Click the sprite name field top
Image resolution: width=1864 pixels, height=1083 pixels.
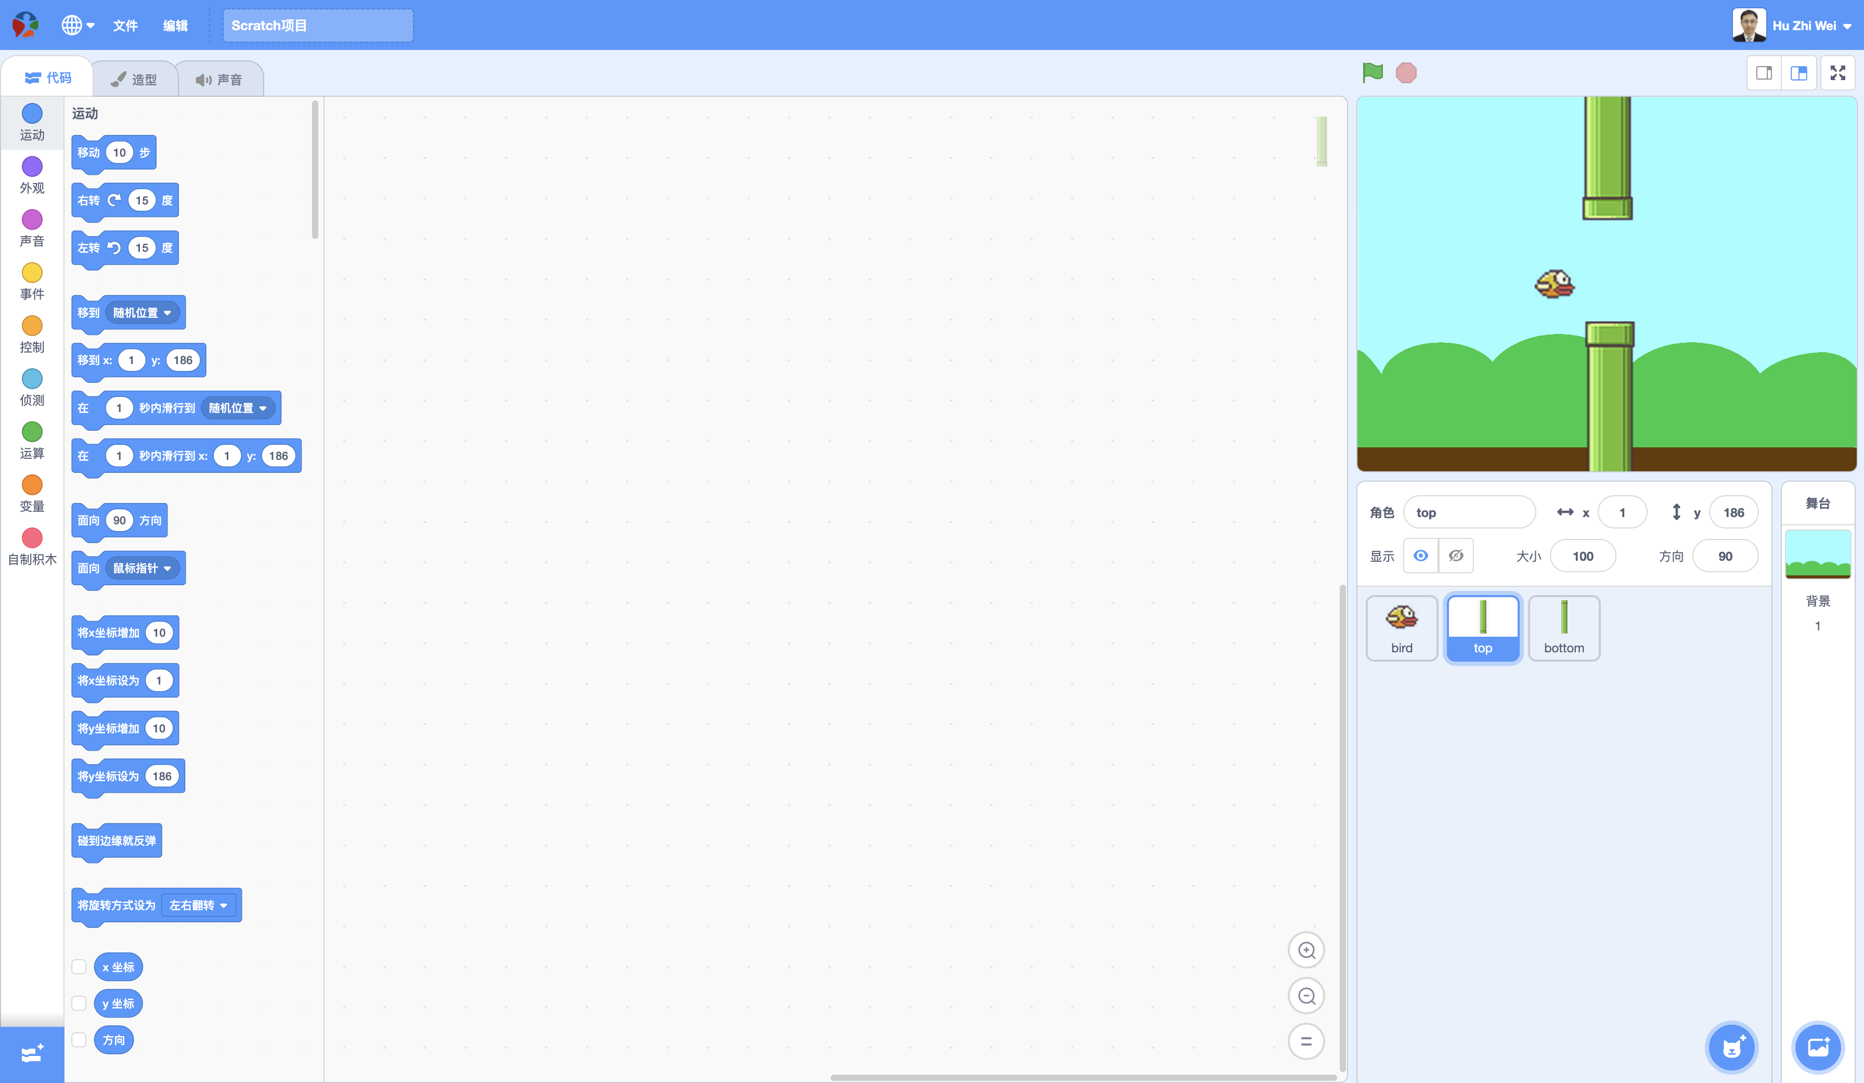point(1469,512)
